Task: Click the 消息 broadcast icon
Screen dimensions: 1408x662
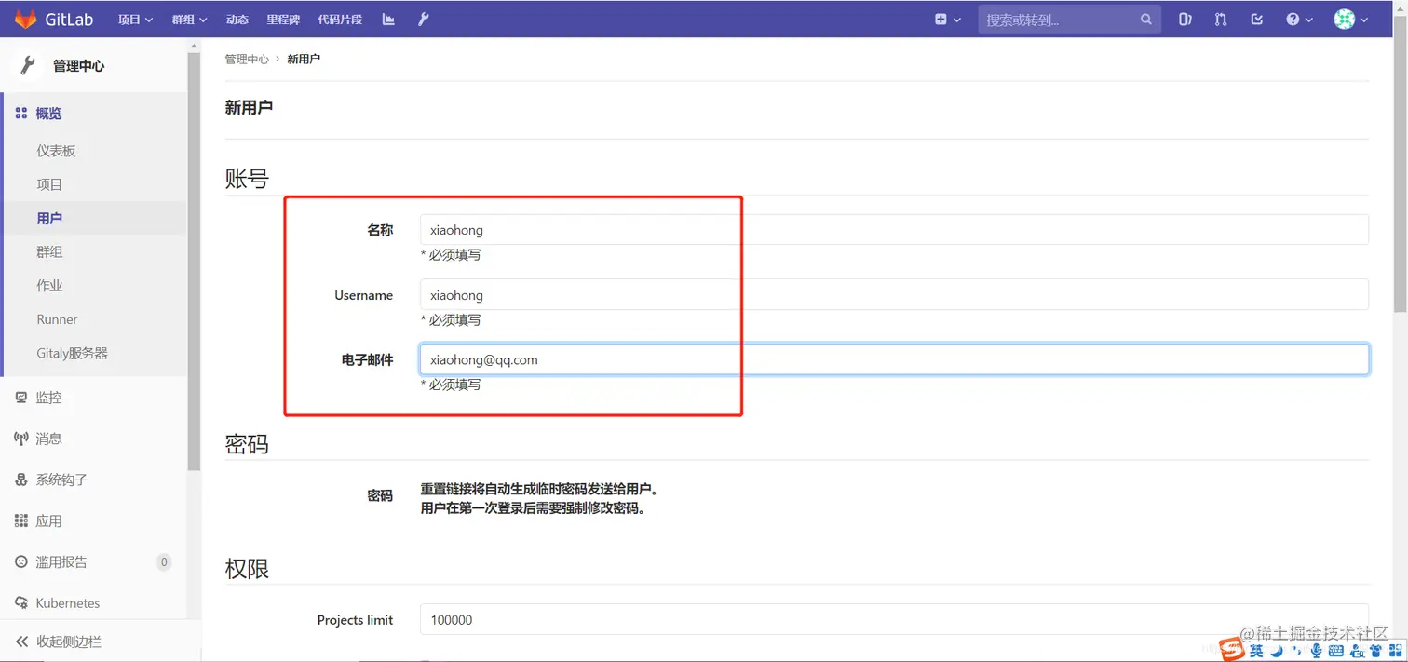Action: [21, 439]
